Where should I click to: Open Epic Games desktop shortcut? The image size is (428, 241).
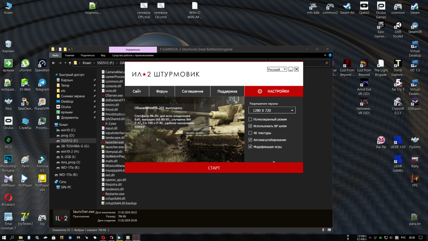point(381,30)
